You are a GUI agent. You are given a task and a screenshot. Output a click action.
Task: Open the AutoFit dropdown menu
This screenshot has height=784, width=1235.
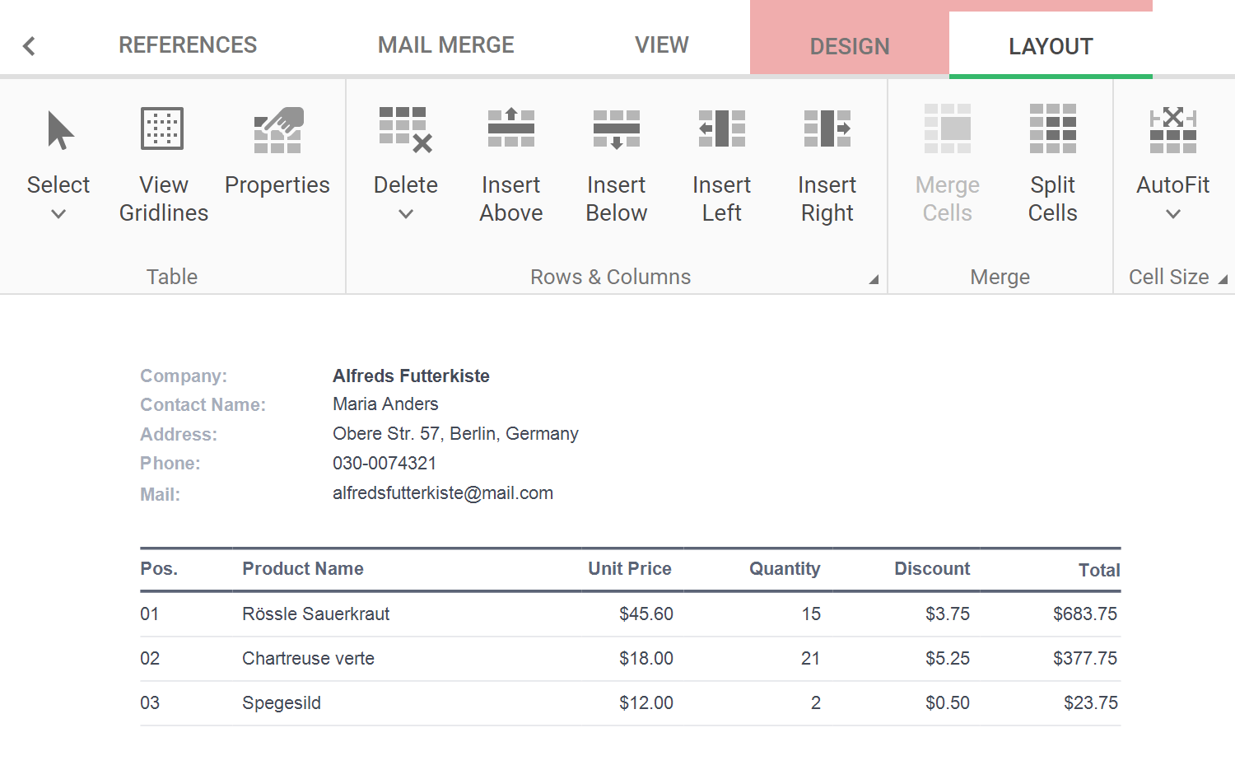pos(1172,214)
